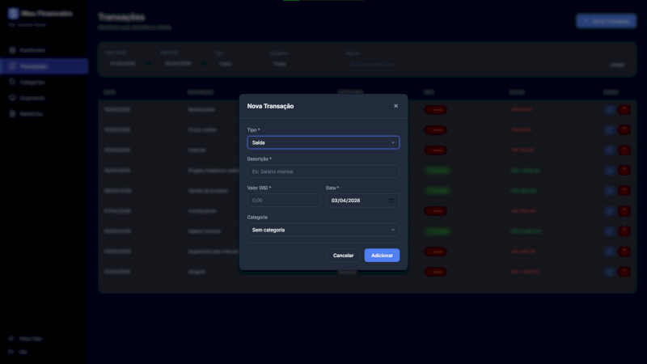The image size is (647, 364).
Task: Click the red delete icon on the first row
Action: click(624, 109)
